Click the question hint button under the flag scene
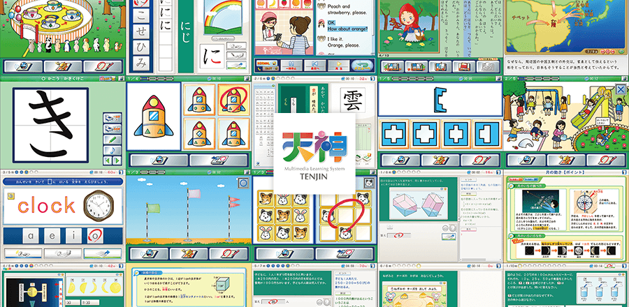 189,253
